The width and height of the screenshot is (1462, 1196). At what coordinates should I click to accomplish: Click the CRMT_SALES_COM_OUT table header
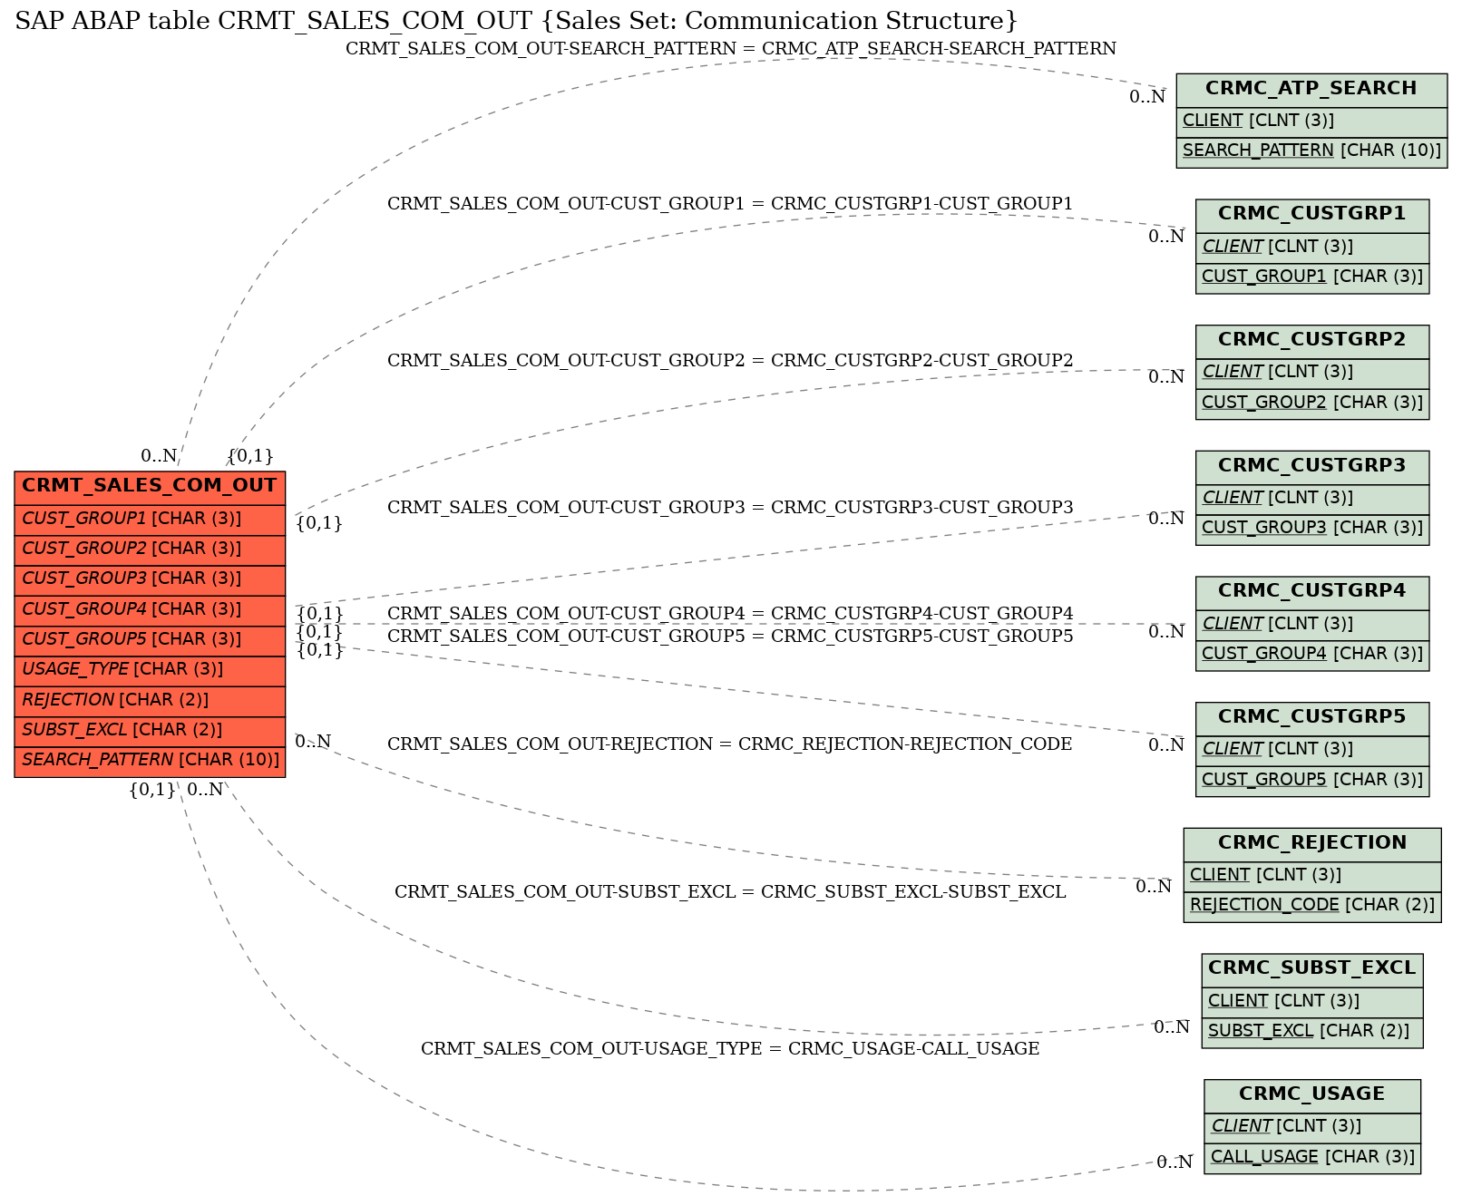coord(150,486)
